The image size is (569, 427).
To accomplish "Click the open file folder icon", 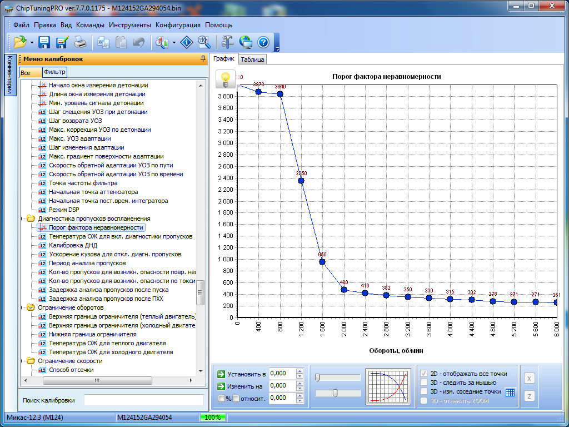I will click(x=20, y=42).
